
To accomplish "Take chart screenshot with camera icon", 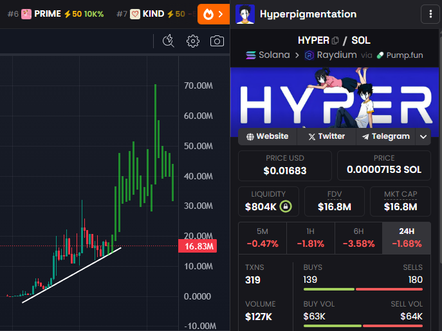I will click(x=217, y=41).
